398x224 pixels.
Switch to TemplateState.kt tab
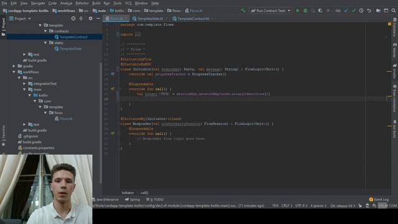[x=150, y=19]
